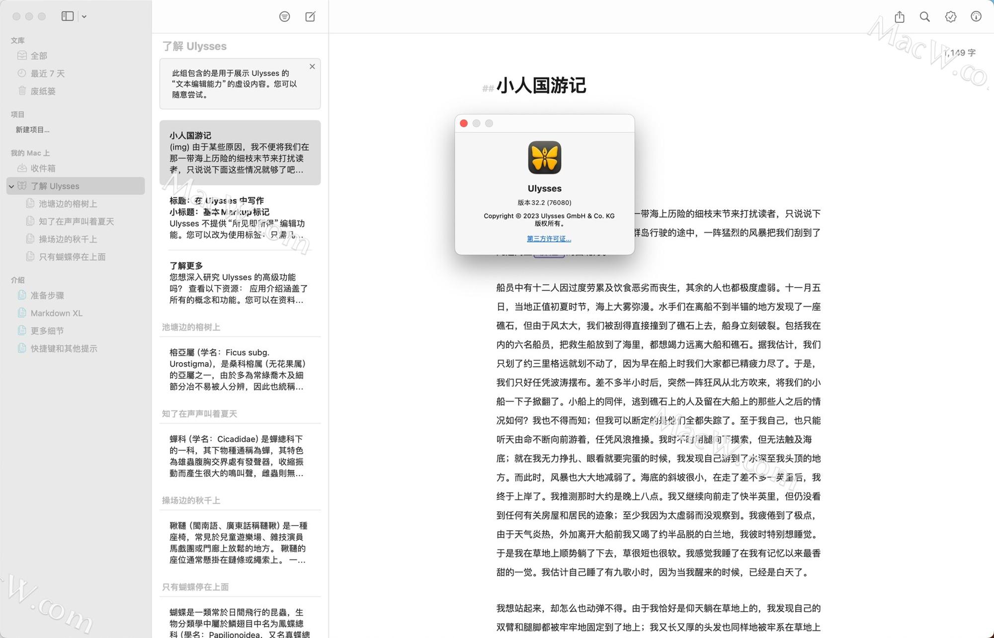Open the revision check badge icon
Viewport: 994px width, 638px height.
950,16
